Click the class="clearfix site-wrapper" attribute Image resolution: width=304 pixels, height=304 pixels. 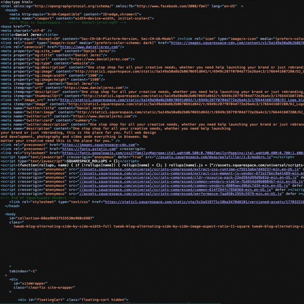[44, 287]
